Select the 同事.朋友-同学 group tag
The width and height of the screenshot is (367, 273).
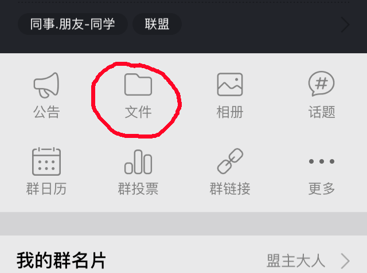[73, 24]
